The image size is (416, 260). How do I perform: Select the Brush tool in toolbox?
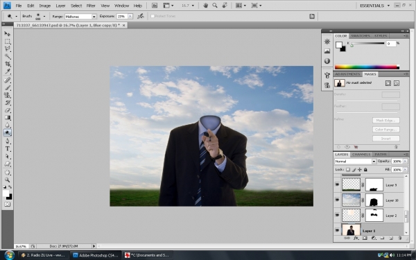[x=7, y=87]
